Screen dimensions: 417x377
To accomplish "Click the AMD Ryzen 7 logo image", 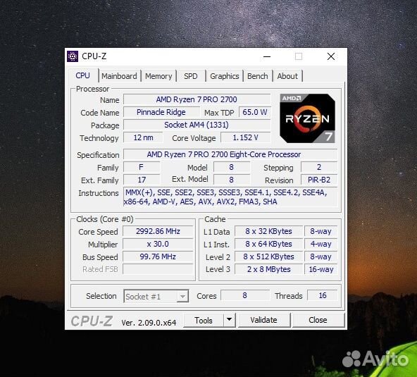I will point(307,118).
